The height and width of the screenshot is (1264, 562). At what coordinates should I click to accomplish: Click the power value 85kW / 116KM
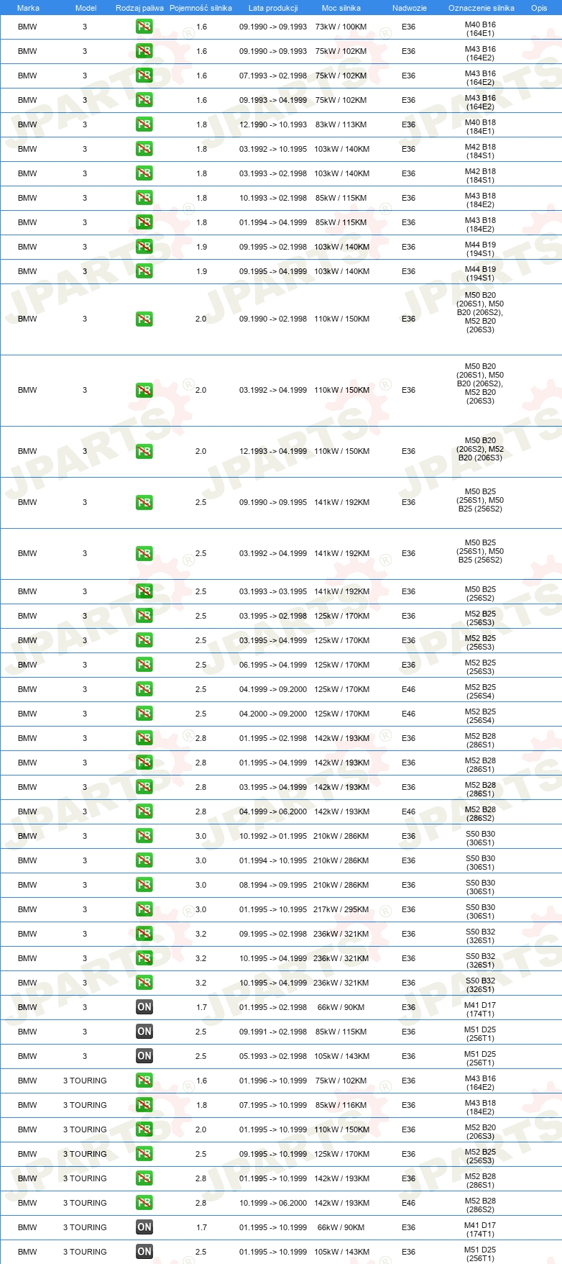[x=341, y=1105]
